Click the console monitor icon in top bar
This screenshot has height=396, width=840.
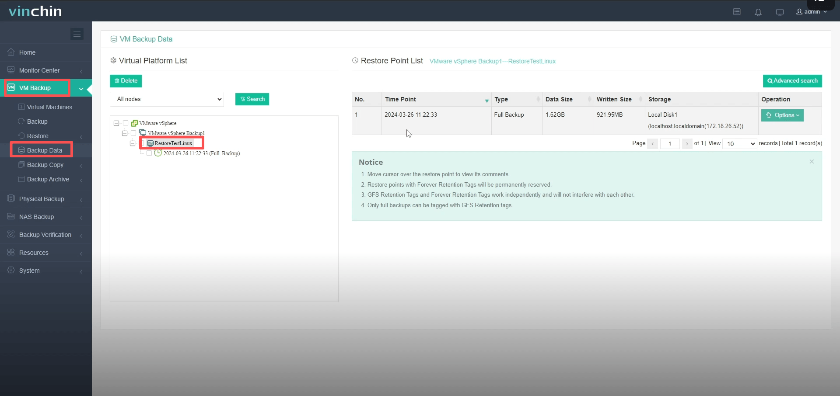click(x=780, y=12)
